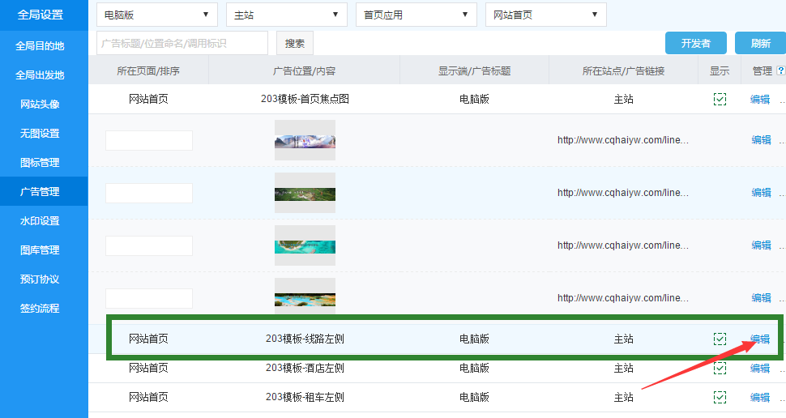Open 水印设置 in the sidebar
786x418 pixels.
[x=40, y=221]
